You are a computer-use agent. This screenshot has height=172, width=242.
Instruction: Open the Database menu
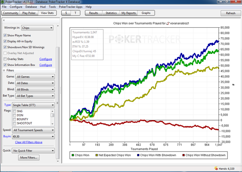click(x=31, y=7)
